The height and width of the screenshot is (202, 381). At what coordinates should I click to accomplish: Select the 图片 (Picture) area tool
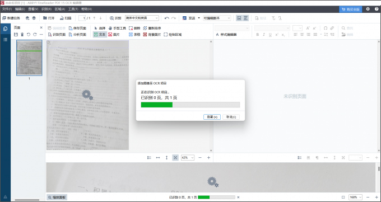(114, 35)
